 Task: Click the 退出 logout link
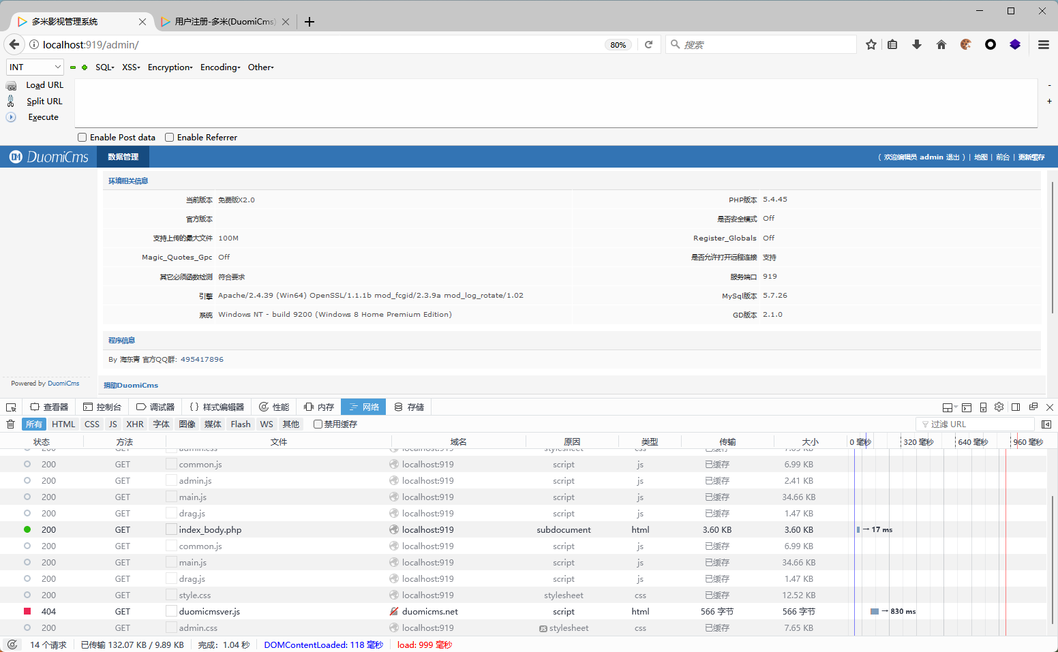[952, 157]
